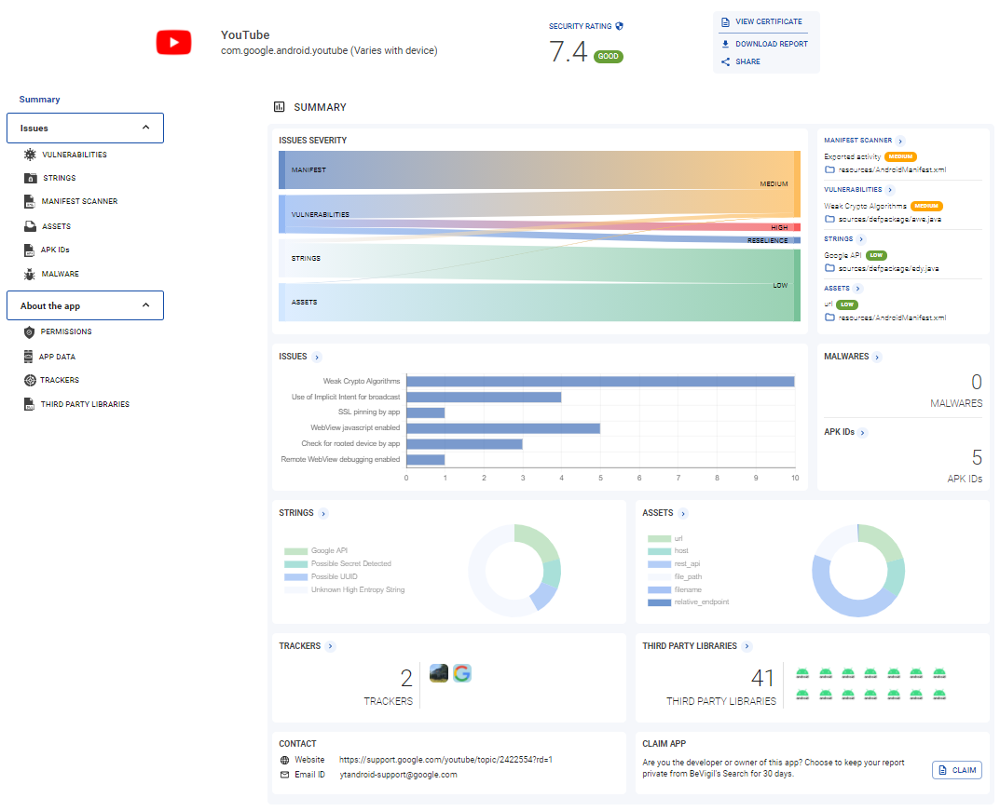This screenshot has width=1000, height=811.
Task: Open Manifest Scanner sidebar item
Action: point(80,201)
